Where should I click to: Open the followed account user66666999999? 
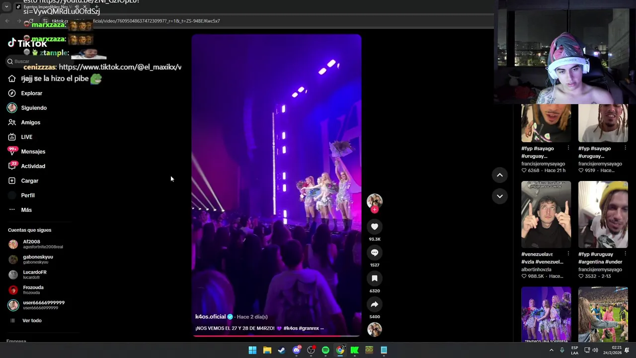[x=37, y=305]
